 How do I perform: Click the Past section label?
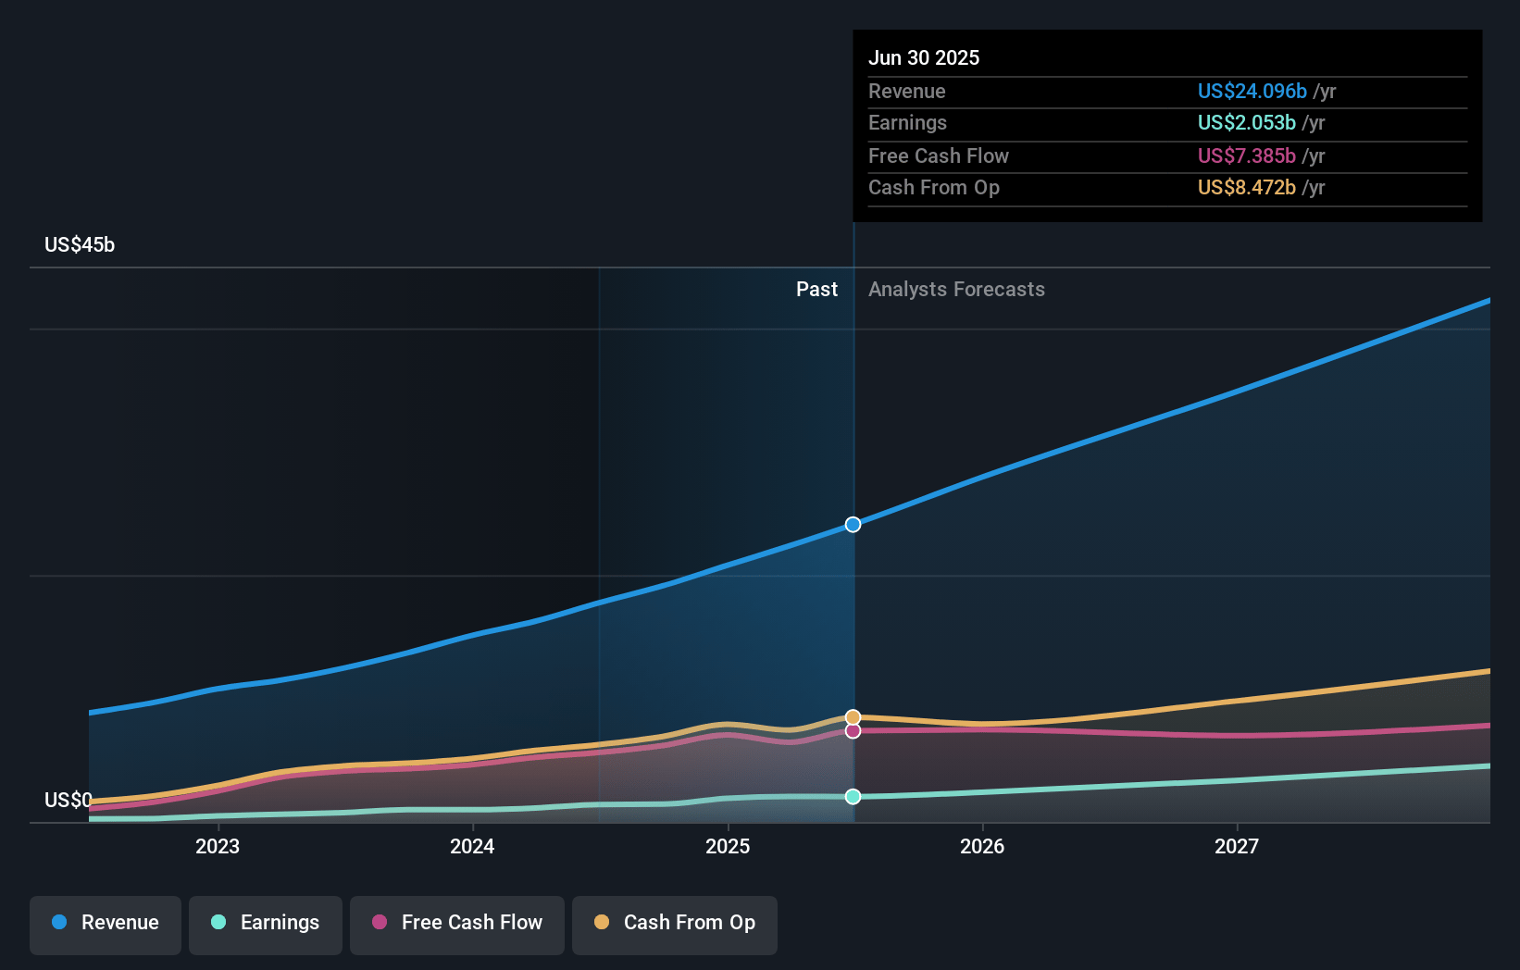pos(816,290)
